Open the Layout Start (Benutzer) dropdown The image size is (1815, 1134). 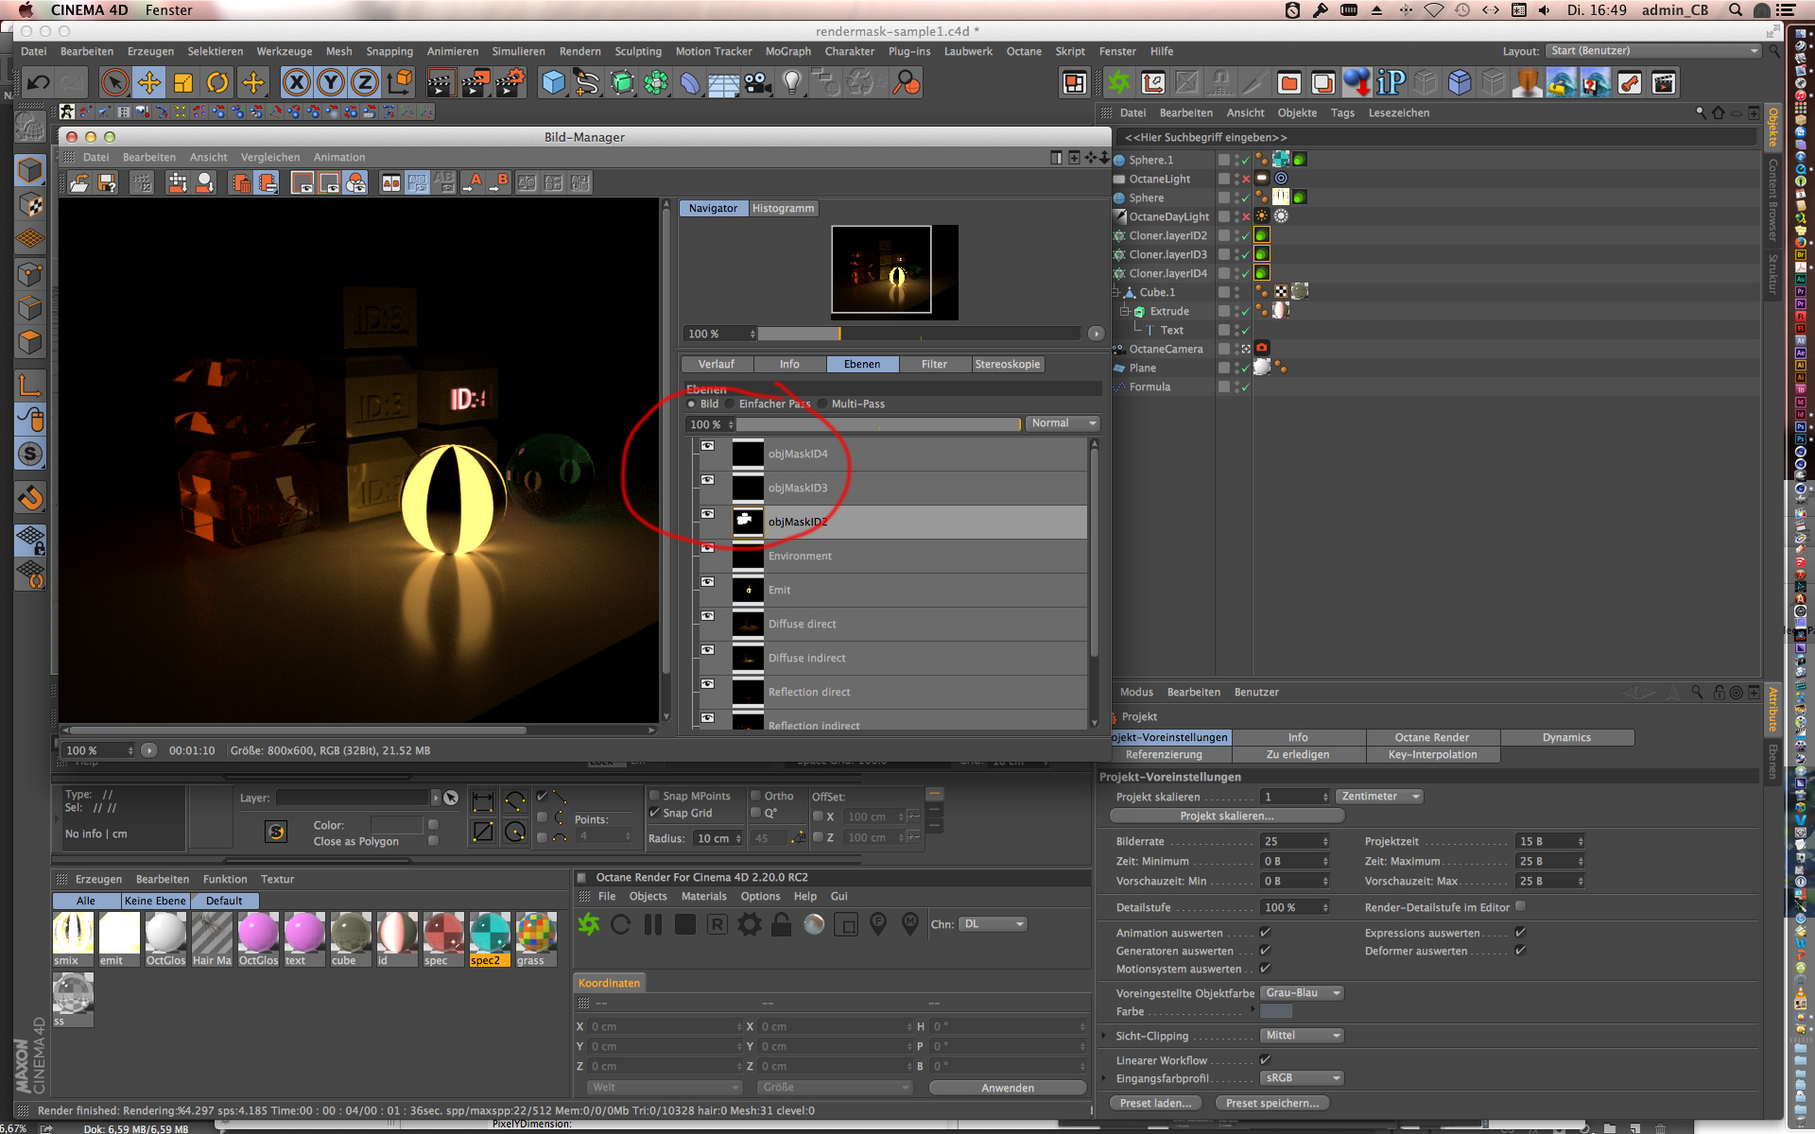click(x=1653, y=51)
